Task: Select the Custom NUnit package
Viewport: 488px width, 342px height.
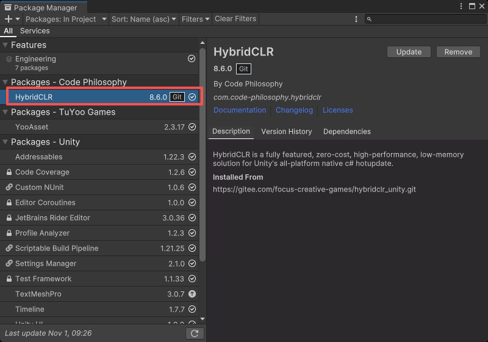Action: point(99,187)
